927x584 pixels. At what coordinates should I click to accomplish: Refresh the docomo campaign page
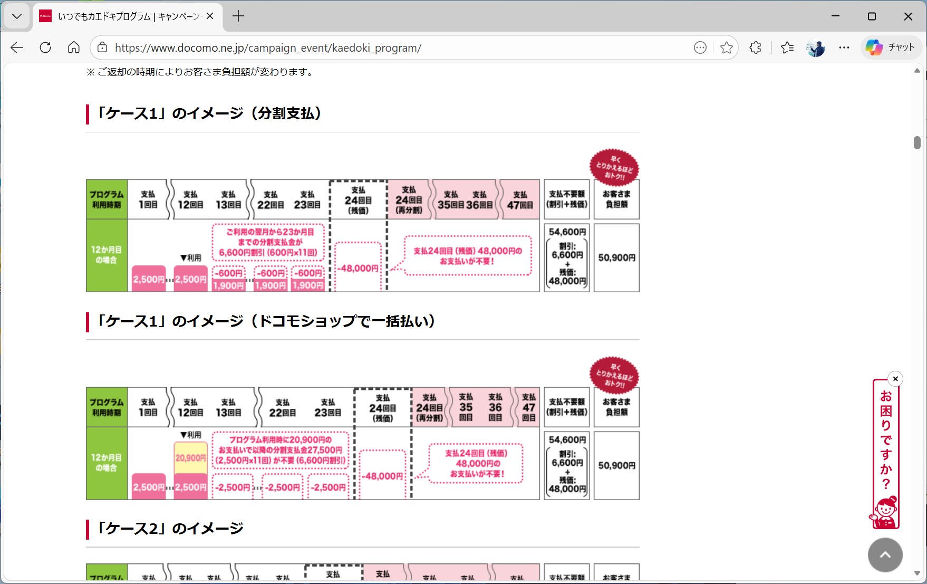(x=45, y=47)
